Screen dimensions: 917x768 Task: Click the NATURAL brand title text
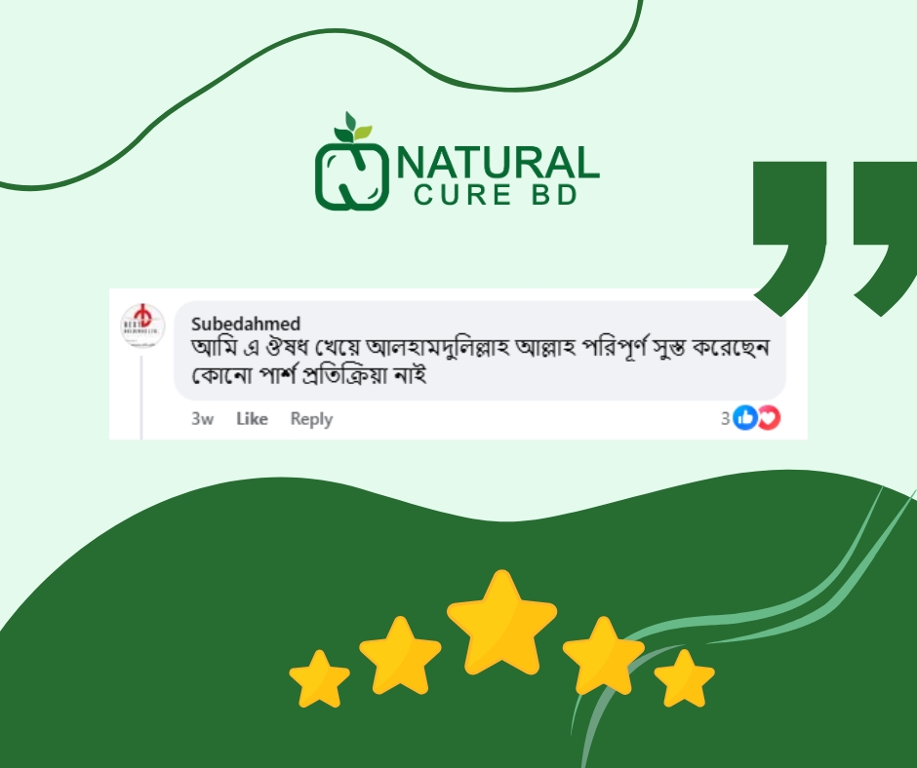click(498, 163)
